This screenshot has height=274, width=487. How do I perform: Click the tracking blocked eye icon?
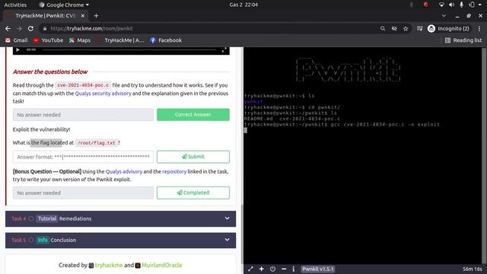(394, 29)
